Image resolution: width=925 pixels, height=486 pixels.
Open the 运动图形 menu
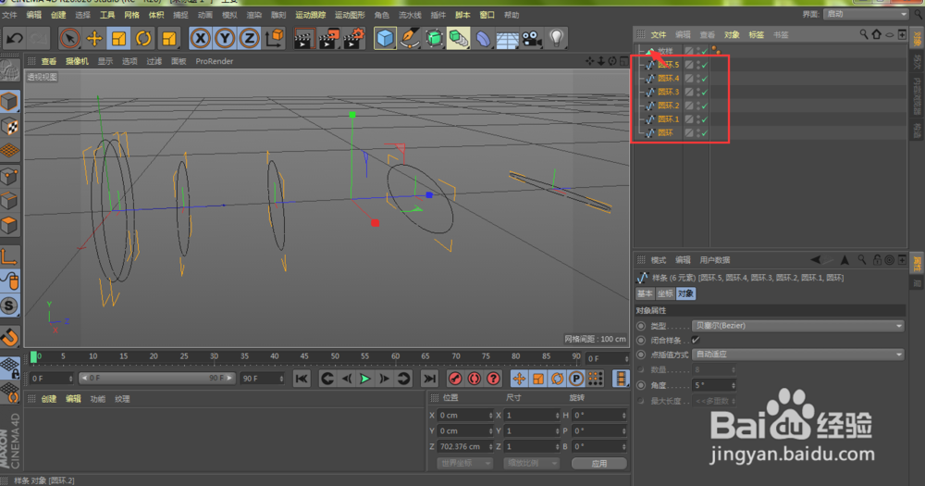coord(350,15)
